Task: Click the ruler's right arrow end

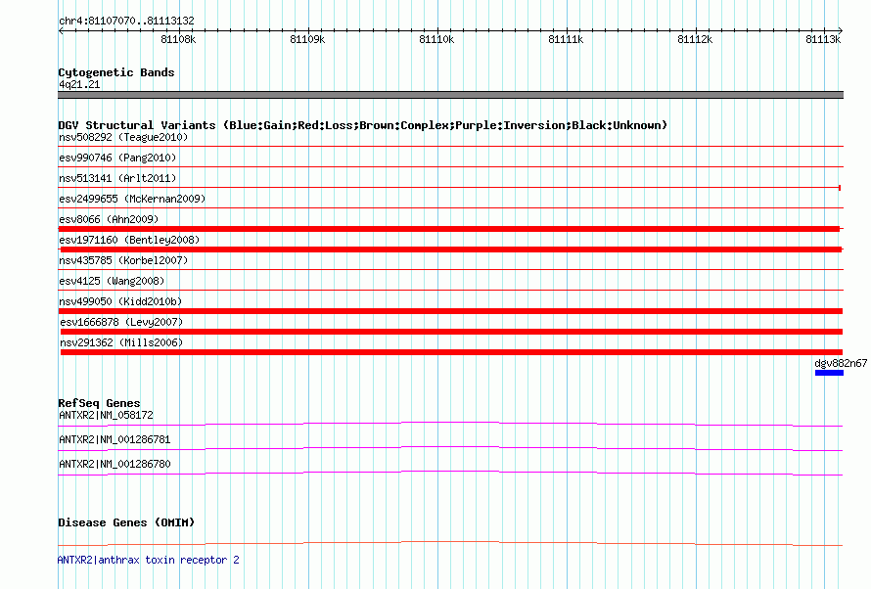Action: click(840, 30)
